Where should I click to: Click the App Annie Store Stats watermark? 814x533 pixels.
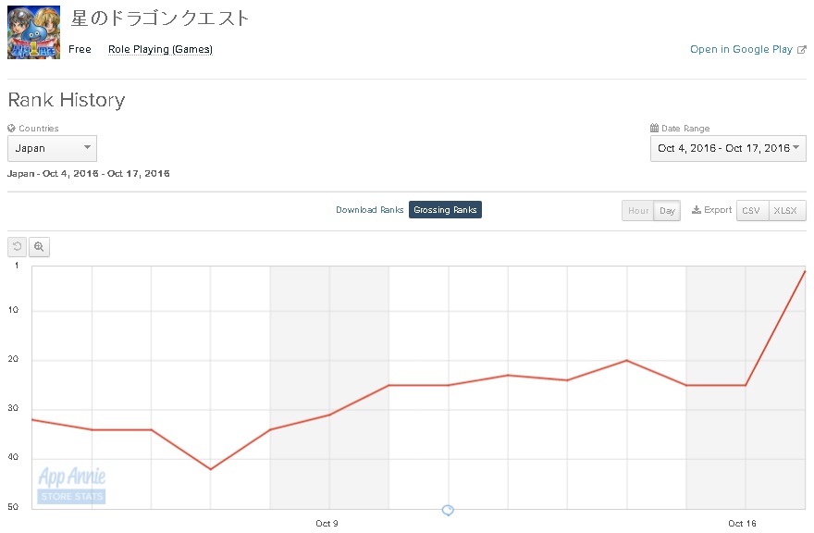[x=72, y=485]
